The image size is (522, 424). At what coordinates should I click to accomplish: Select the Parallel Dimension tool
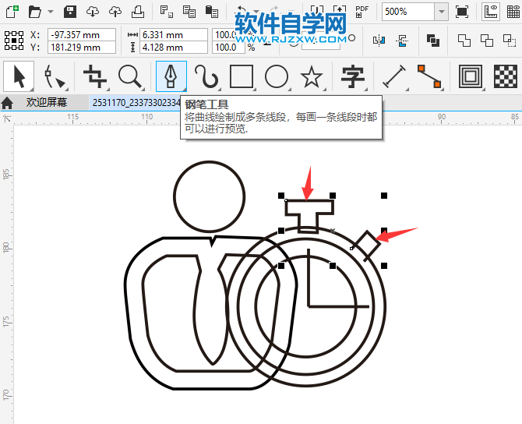(x=394, y=76)
